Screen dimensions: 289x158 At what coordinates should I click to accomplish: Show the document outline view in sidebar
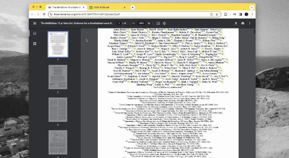[x=35, y=44]
